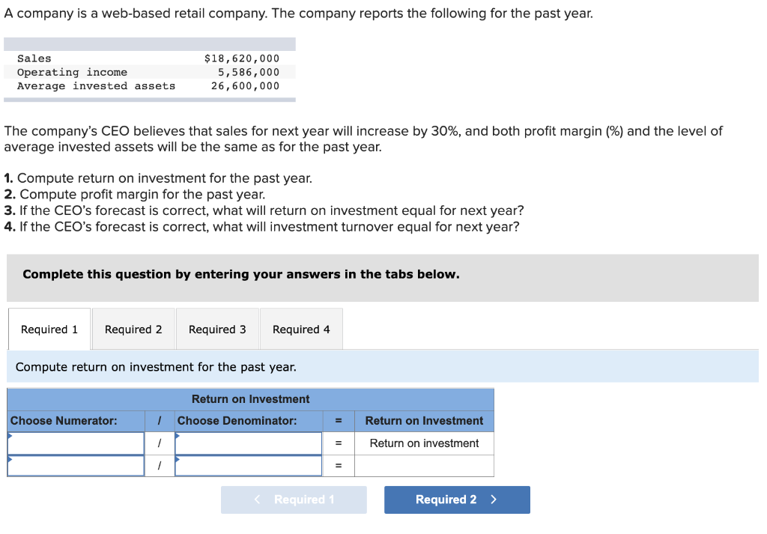Switch to the Required 3 tab
The image size is (767, 534).
click(x=216, y=329)
